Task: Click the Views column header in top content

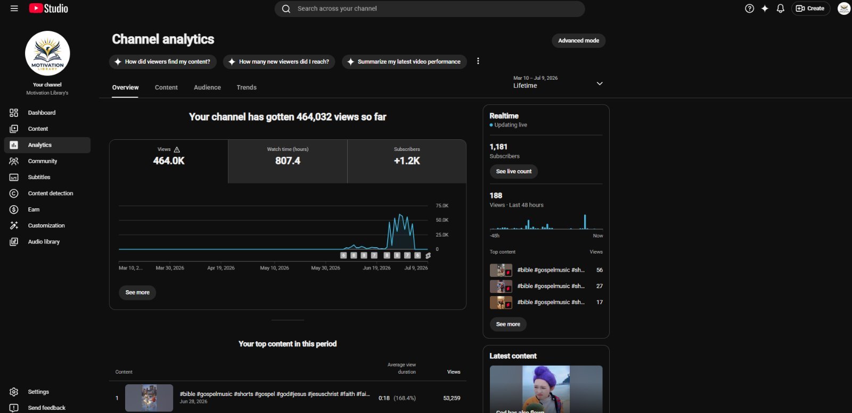Action: point(454,372)
